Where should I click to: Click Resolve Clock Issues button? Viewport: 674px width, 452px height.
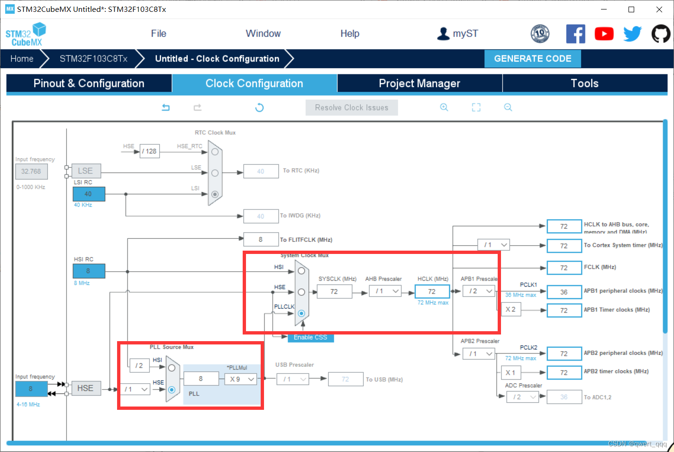352,108
